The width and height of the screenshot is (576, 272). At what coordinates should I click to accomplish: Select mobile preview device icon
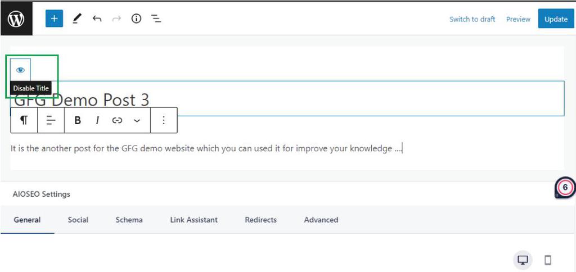click(x=548, y=260)
